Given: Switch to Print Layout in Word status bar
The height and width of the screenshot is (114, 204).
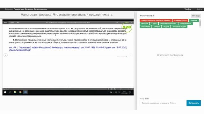Looking at the screenshot, I should 112,89.
